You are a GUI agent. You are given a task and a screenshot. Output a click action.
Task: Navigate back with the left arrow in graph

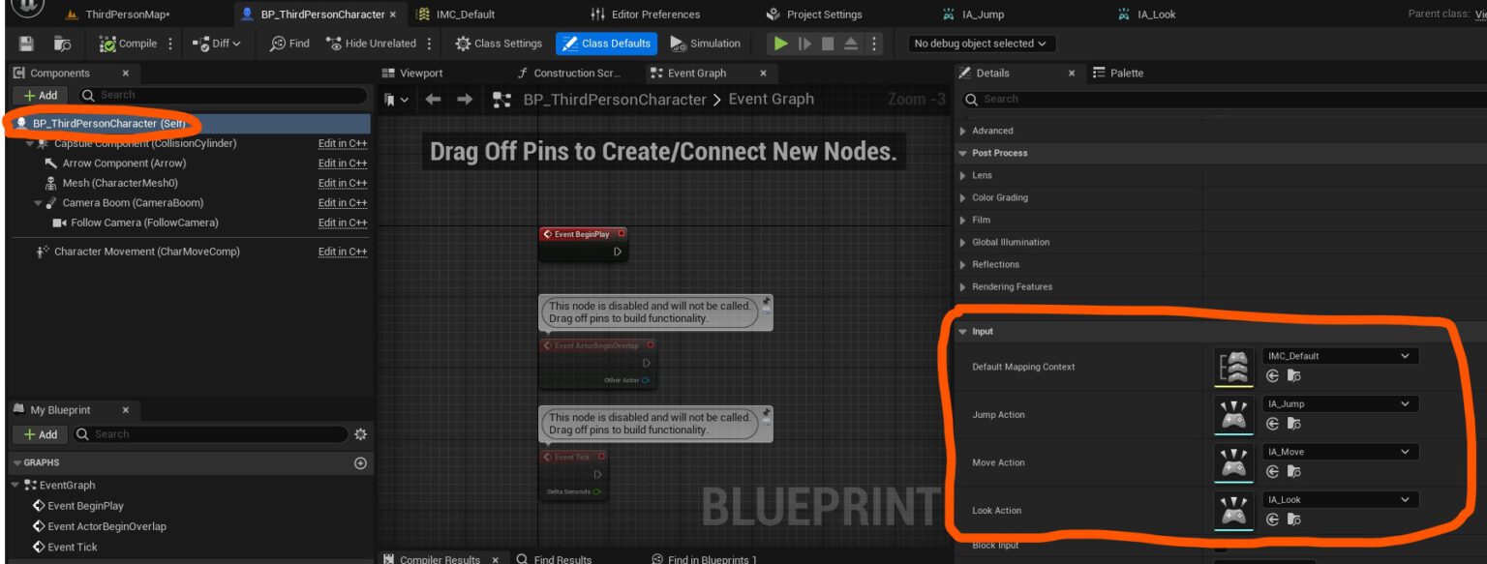click(x=433, y=100)
